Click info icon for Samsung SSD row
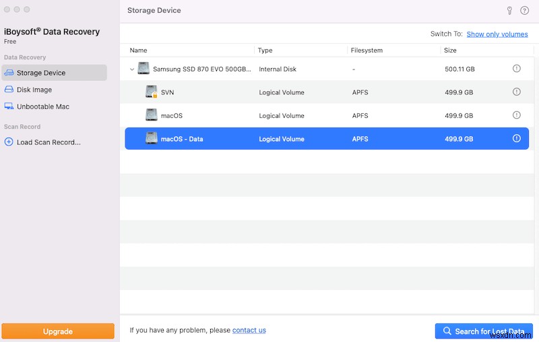The height and width of the screenshot is (342, 539). [x=517, y=69]
